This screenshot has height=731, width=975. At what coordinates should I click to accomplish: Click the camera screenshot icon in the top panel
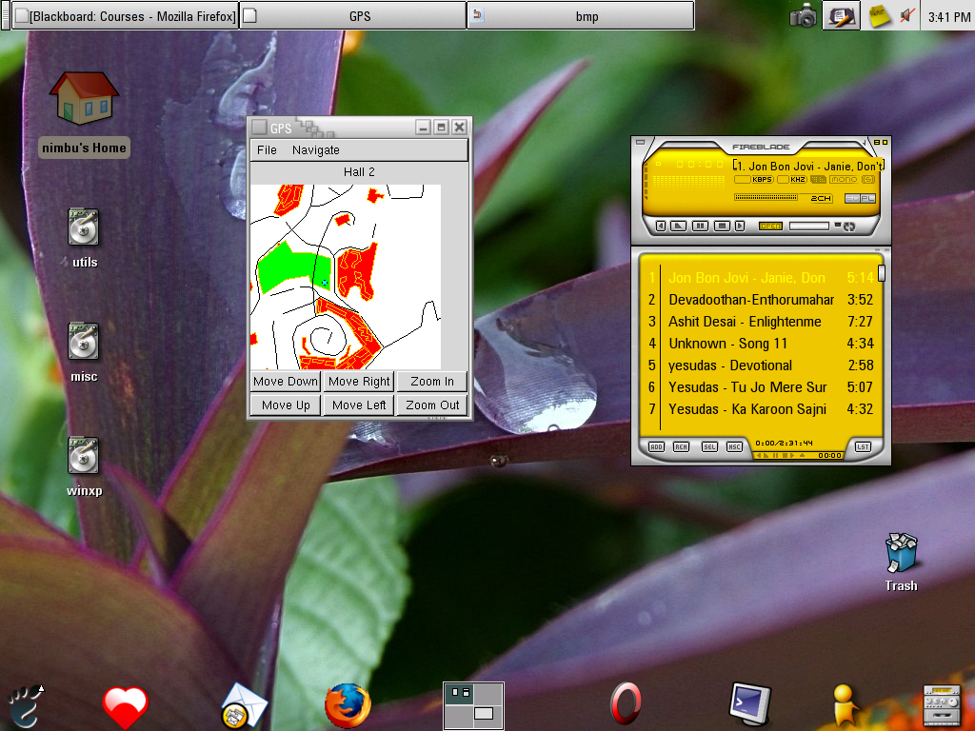pyautogui.click(x=804, y=15)
